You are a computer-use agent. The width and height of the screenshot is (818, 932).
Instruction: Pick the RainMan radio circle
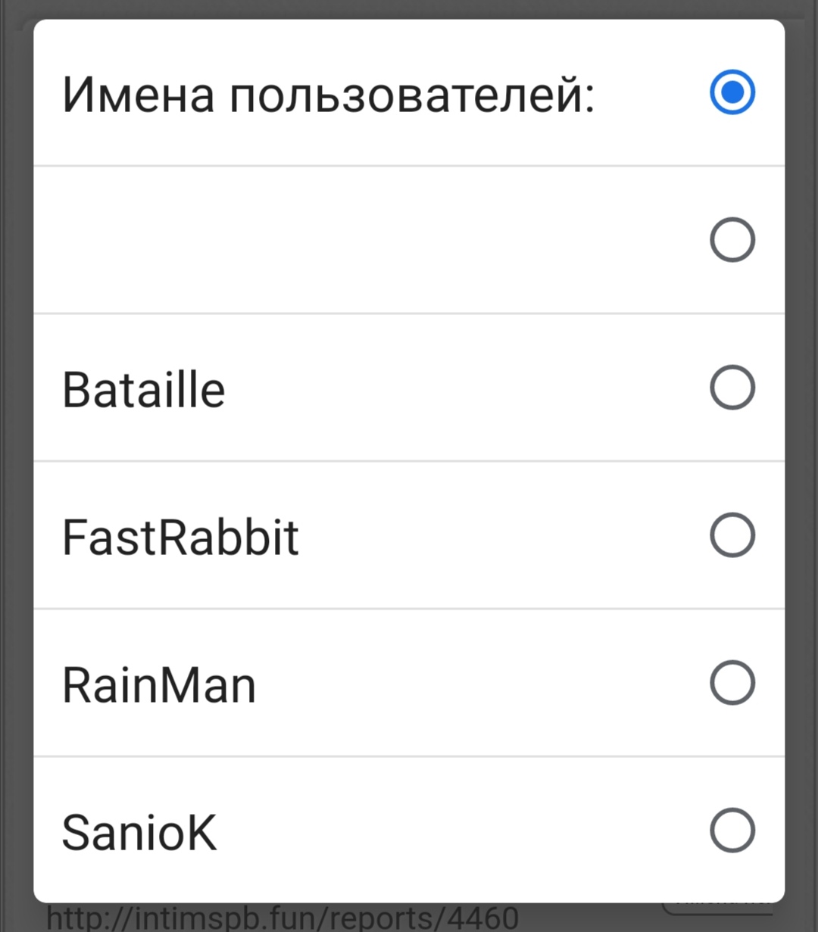[x=732, y=683]
